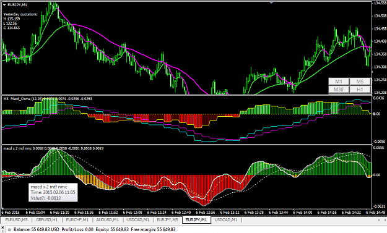This screenshot has width=387, height=233.
Task: Click the 'H 135.159' quotation line
Action: coord(12,19)
